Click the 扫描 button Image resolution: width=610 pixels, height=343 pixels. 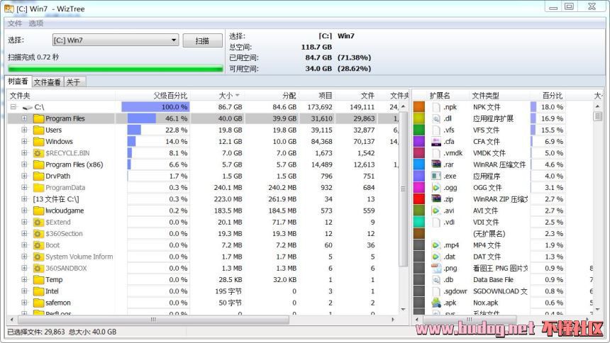pyautogui.click(x=203, y=41)
